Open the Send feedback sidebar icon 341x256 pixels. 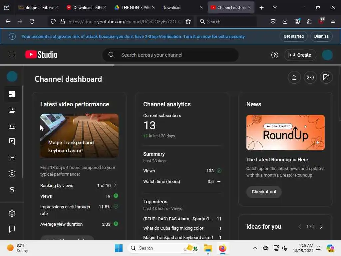(x=12, y=229)
